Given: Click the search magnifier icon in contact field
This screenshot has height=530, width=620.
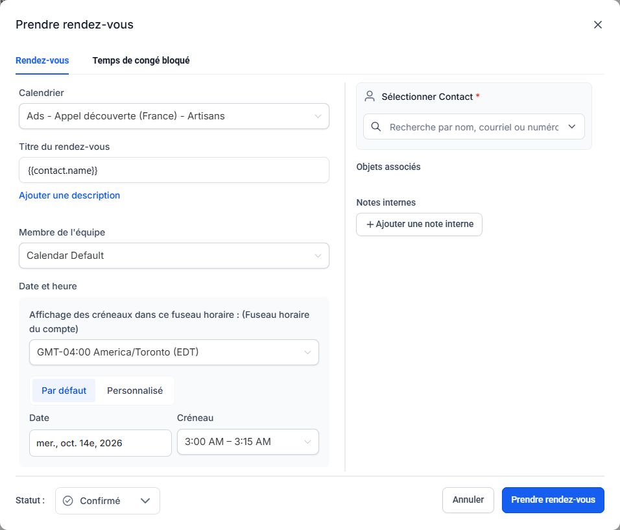Looking at the screenshot, I should [x=376, y=126].
